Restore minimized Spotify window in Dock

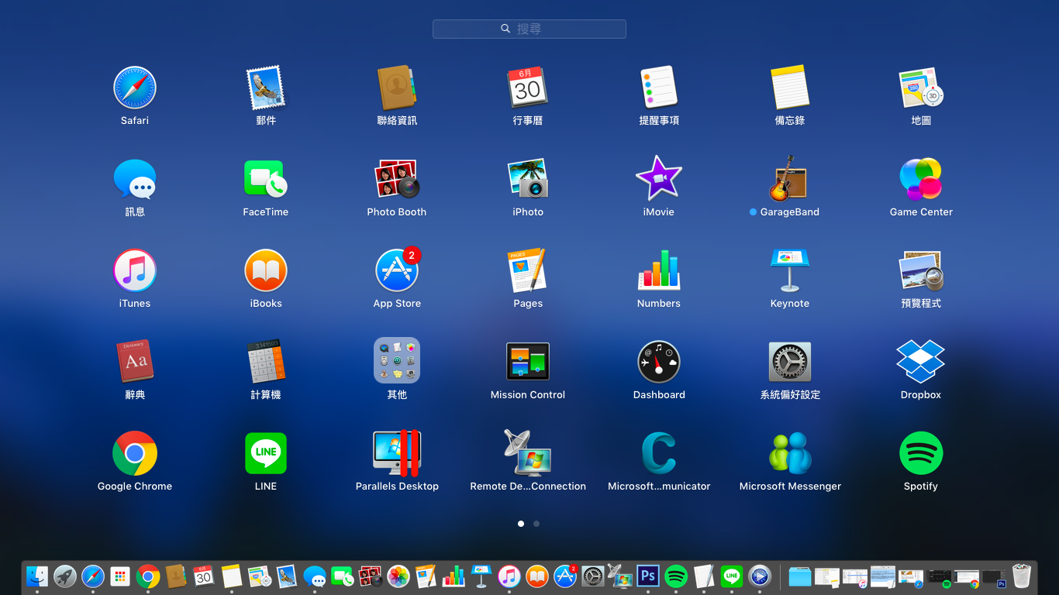point(939,578)
